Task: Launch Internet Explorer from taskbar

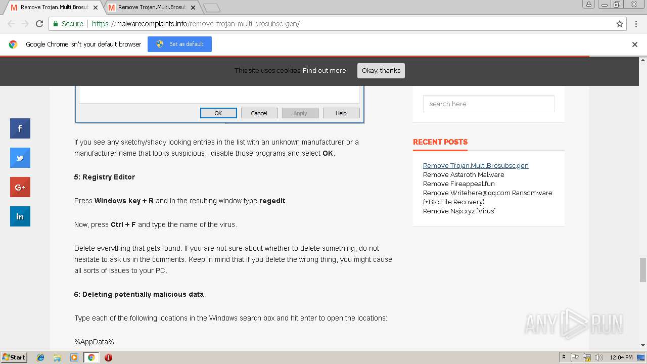Action: 40,357
